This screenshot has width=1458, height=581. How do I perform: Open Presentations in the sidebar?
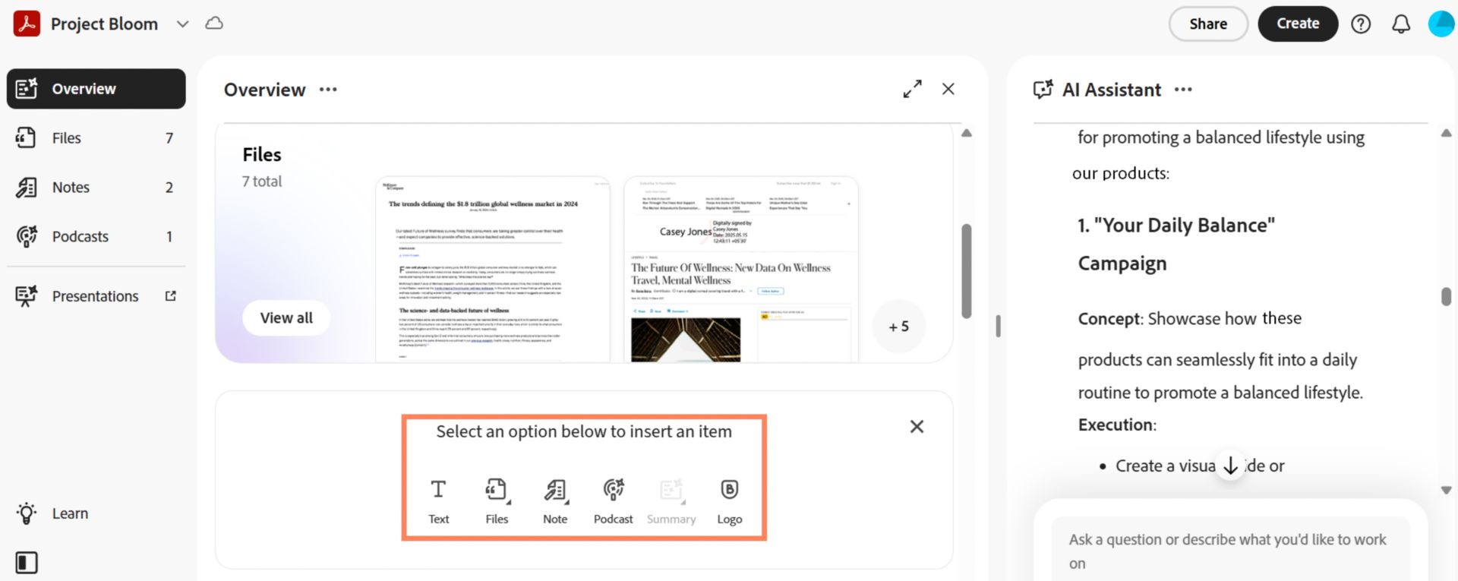(96, 296)
